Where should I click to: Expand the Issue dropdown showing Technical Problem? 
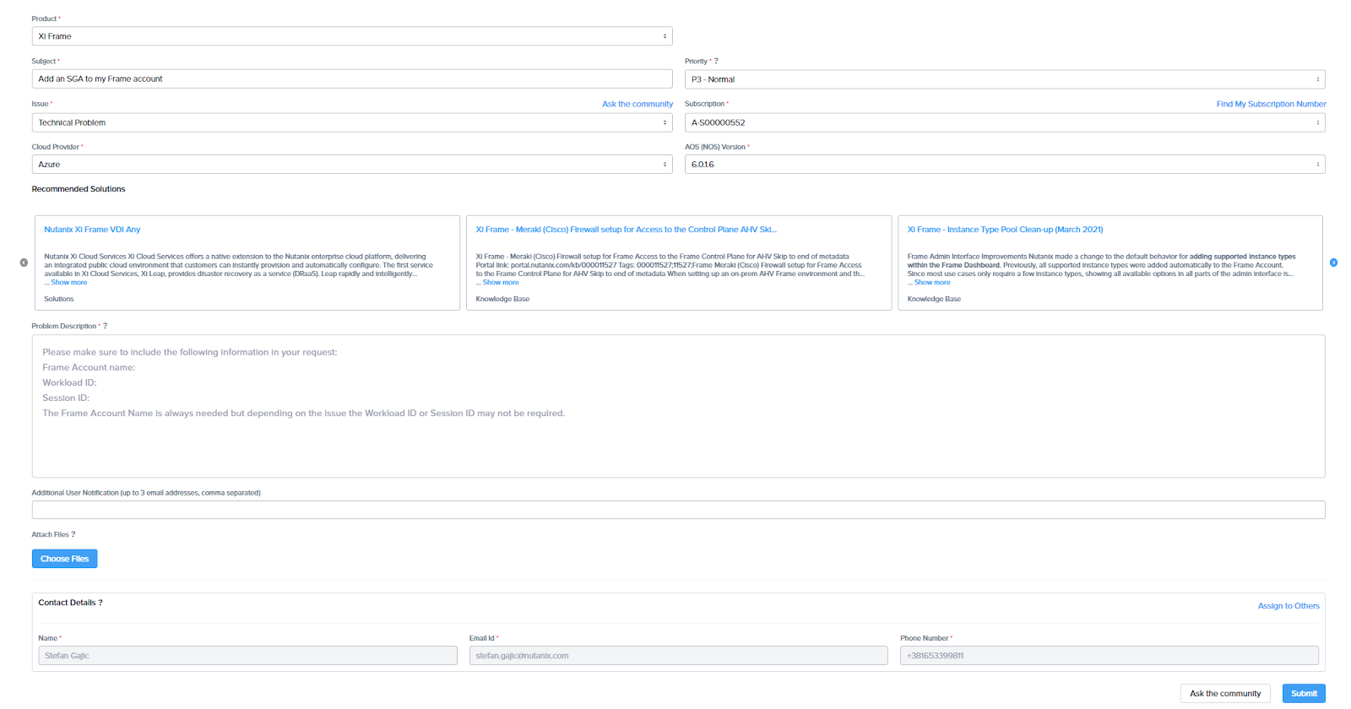pyautogui.click(x=351, y=122)
